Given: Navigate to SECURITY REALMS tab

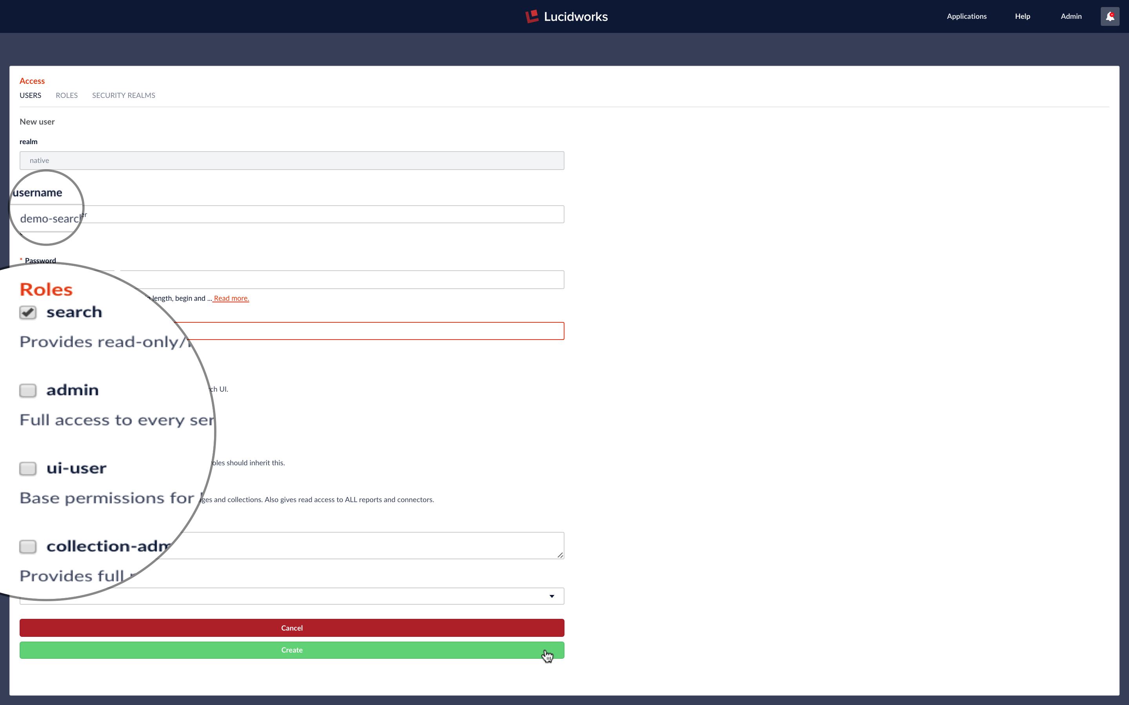Looking at the screenshot, I should coord(123,95).
